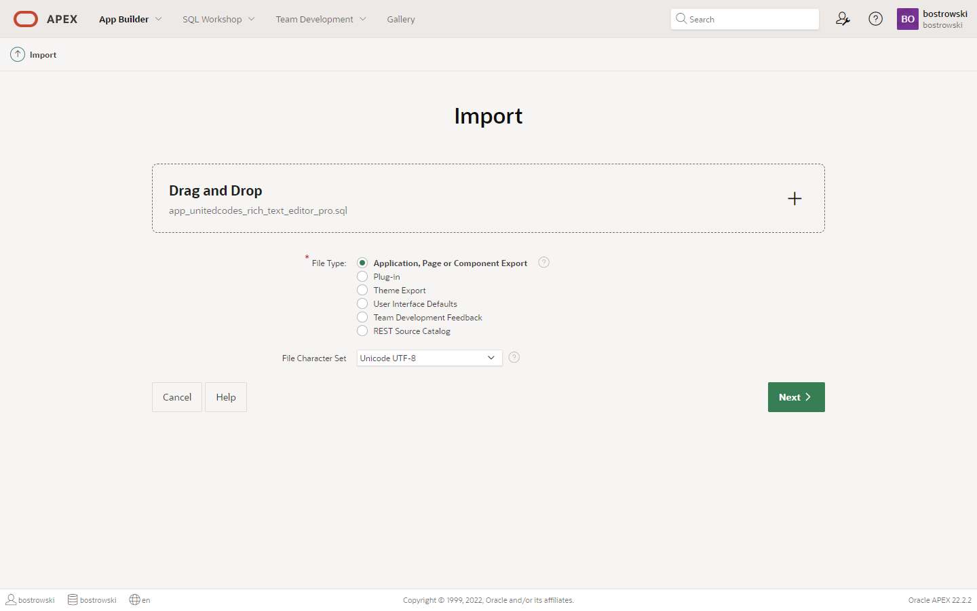Click the BO user avatar badge
The image size is (977, 611).
908,19
